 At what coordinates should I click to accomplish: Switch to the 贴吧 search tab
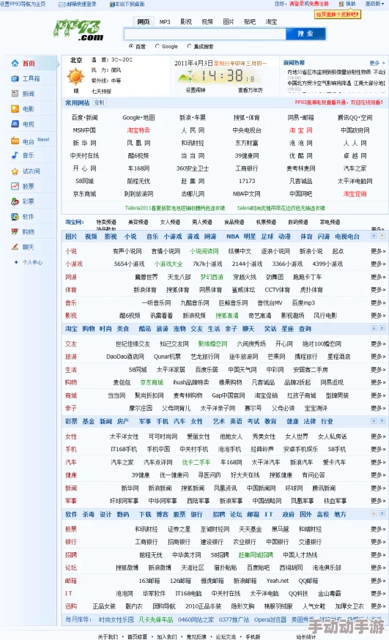click(250, 22)
